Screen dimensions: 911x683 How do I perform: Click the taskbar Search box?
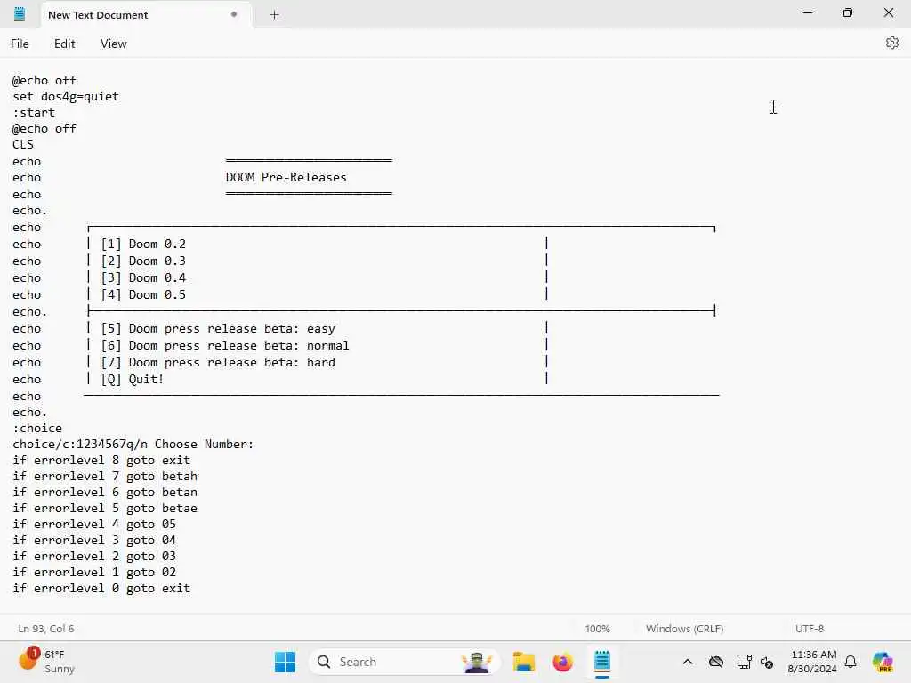pos(404,662)
